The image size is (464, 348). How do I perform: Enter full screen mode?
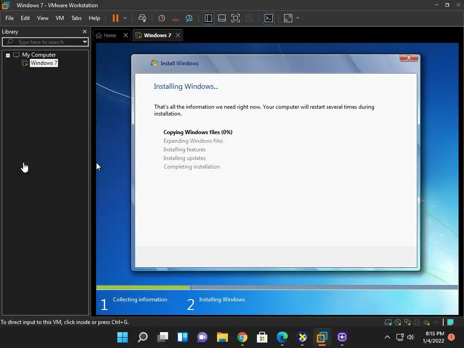pos(236,18)
